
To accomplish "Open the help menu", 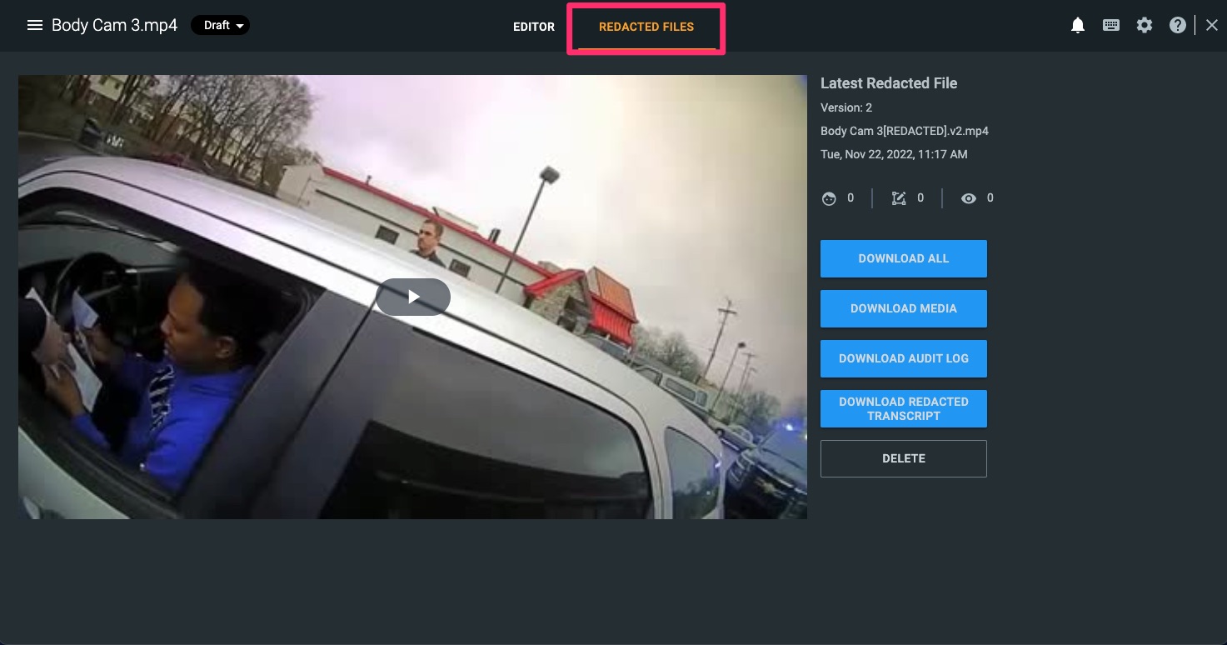I will click(x=1178, y=25).
